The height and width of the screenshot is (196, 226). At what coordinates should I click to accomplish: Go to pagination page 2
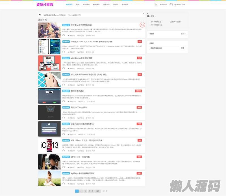tap(81, 191)
